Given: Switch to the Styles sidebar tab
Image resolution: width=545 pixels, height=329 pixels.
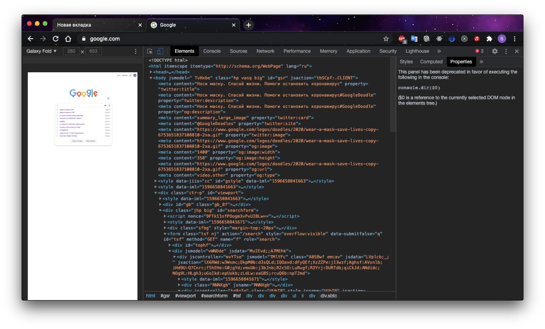Looking at the screenshot, I should [x=406, y=62].
